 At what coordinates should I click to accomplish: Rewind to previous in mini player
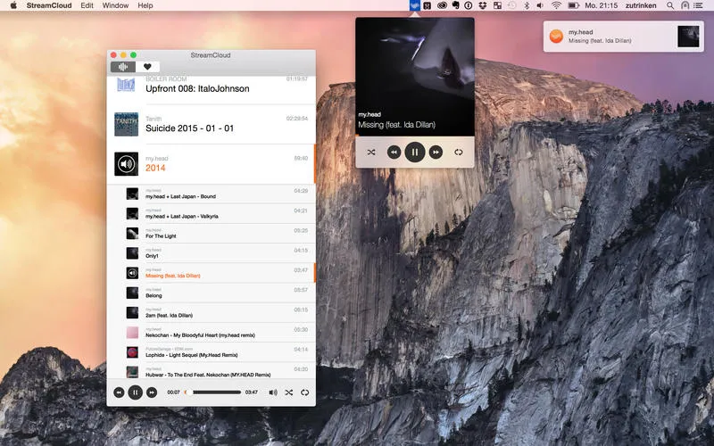point(394,153)
